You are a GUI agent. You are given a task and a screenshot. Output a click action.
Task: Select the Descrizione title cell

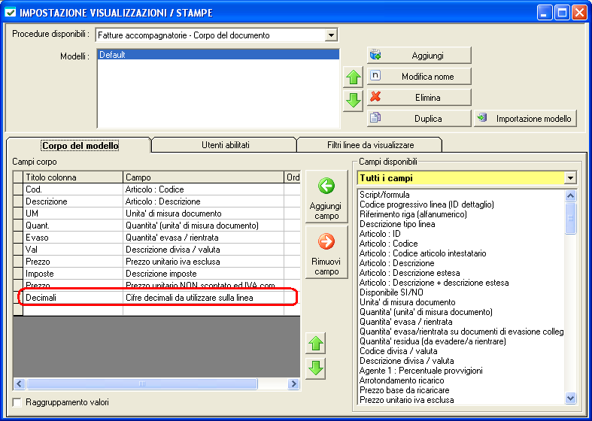pos(73,201)
